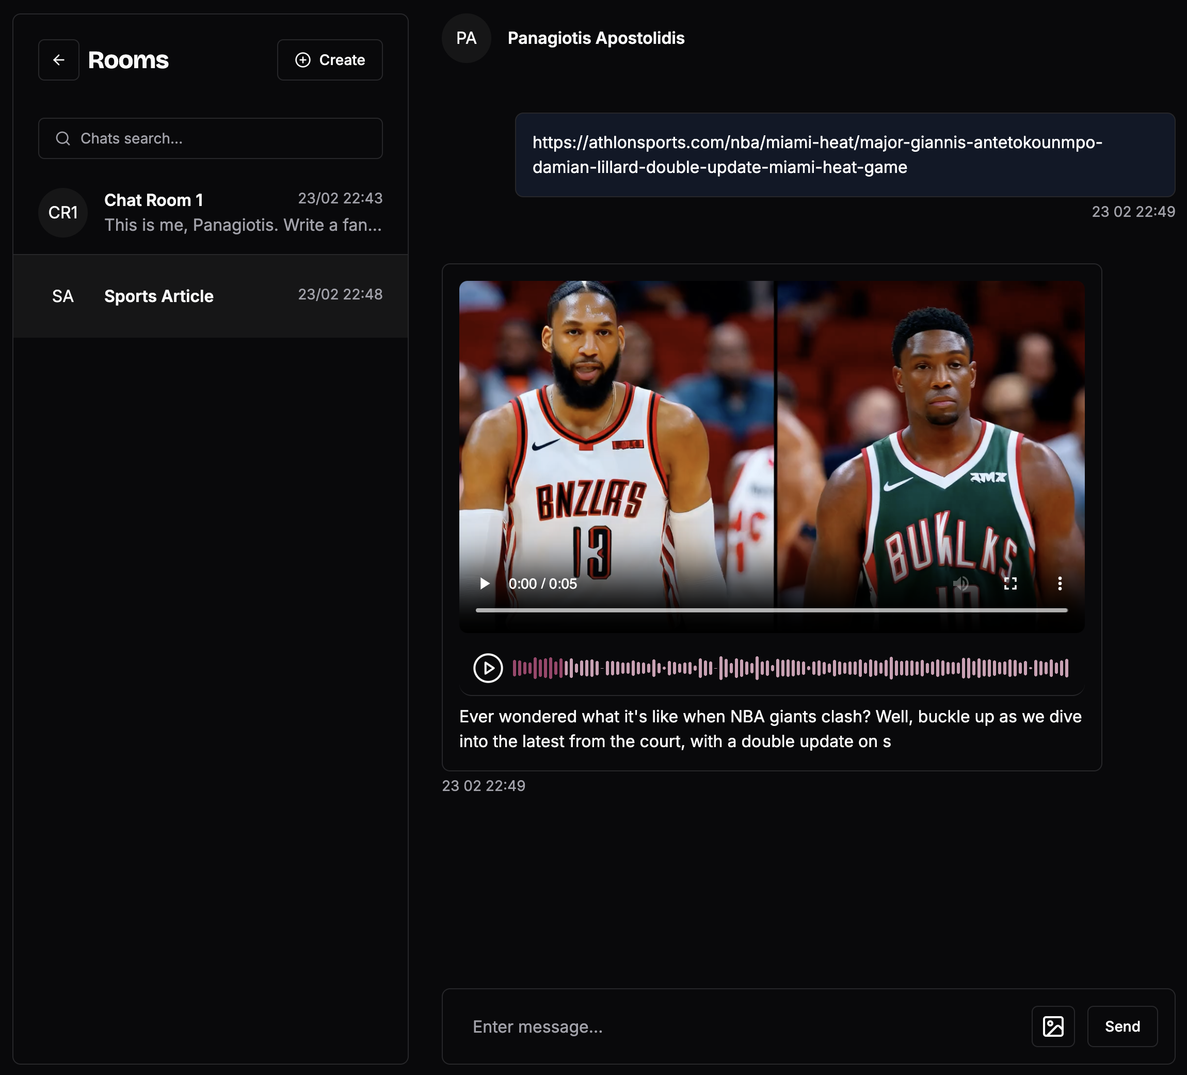This screenshot has height=1075, width=1187.
Task: Toggle video mute speaker icon
Action: (960, 584)
